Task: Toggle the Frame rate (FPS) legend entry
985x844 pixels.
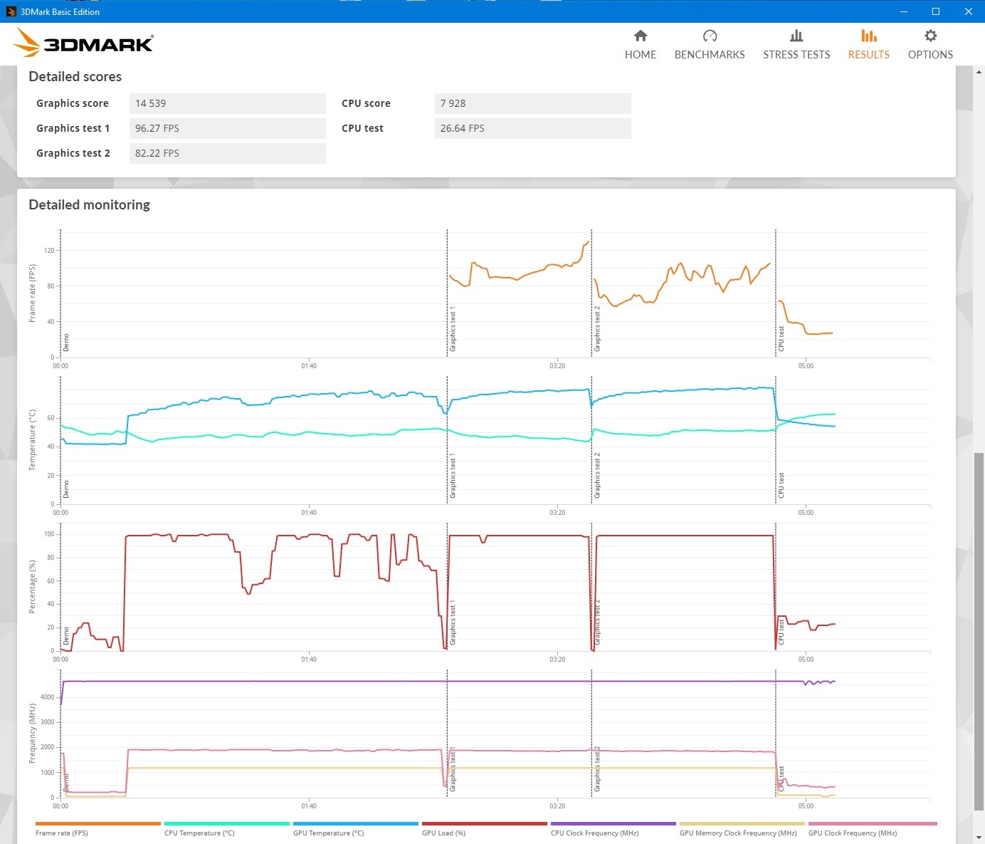Action: (x=98, y=828)
